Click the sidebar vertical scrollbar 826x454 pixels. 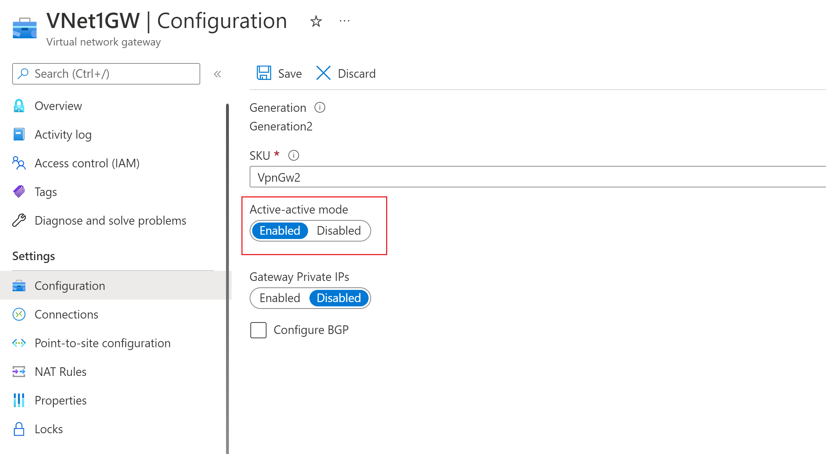(x=227, y=276)
